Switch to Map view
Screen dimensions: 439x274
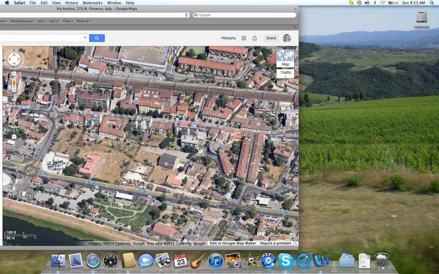285,64
